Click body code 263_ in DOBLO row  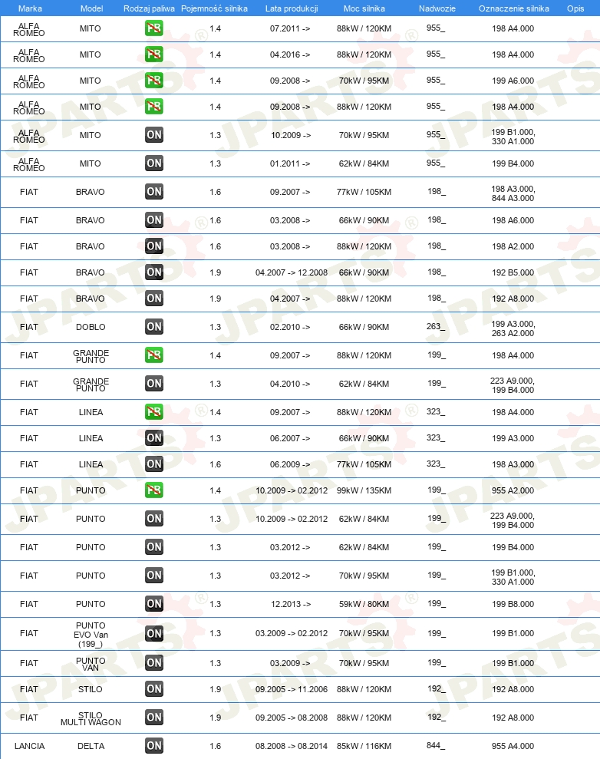coord(436,326)
